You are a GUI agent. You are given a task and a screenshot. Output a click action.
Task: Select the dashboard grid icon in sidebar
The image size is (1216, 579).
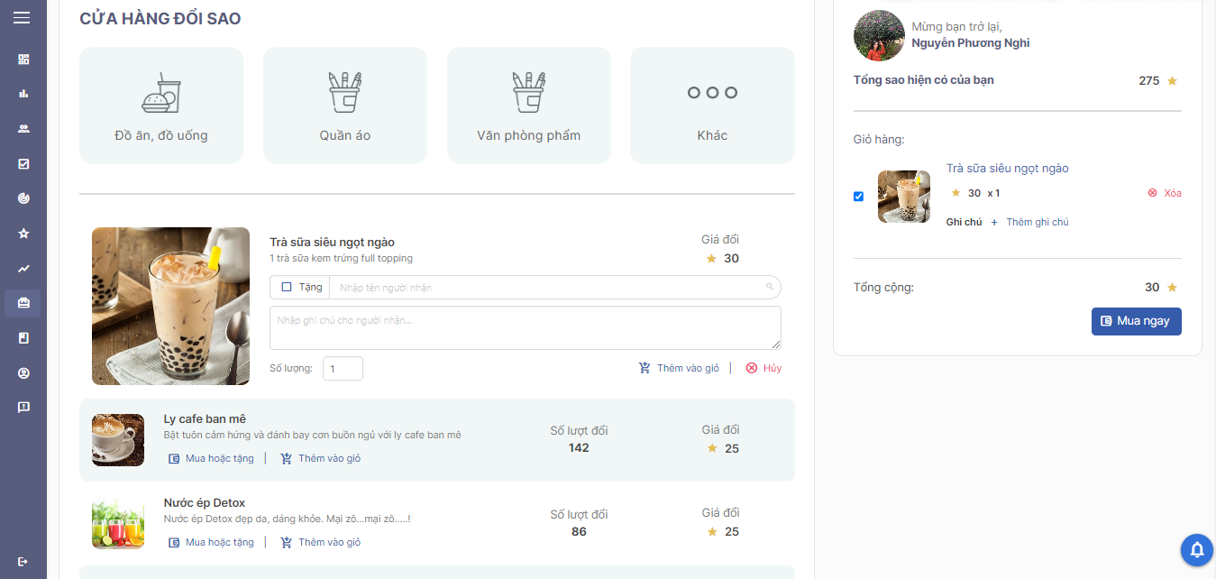23,59
